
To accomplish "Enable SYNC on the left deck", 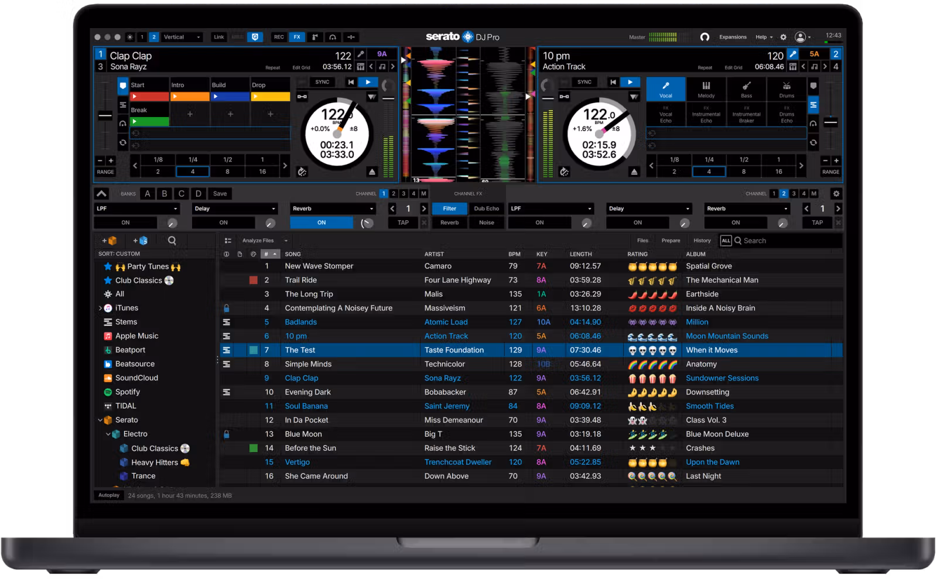I will 322,82.
